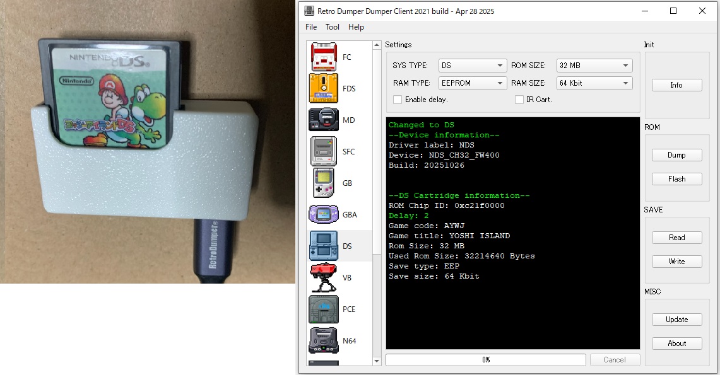
Task: Click the 'Game code: AYWJ' log line
Action: click(427, 226)
